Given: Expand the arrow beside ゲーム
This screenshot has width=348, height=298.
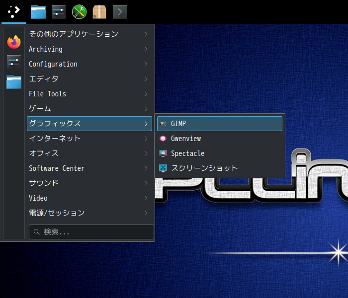Looking at the screenshot, I should pos(146,109).
